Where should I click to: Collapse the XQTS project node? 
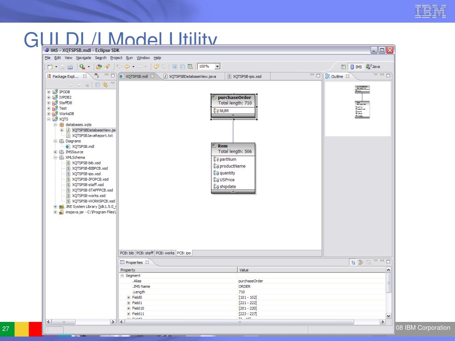pyautogui.click(x=49, y=119)
